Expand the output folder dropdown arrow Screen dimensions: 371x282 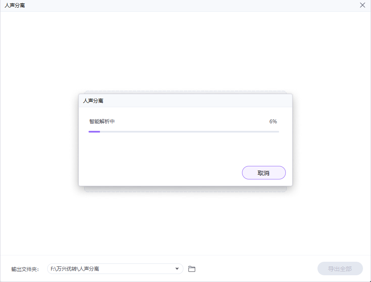click(x=177, y=269)
